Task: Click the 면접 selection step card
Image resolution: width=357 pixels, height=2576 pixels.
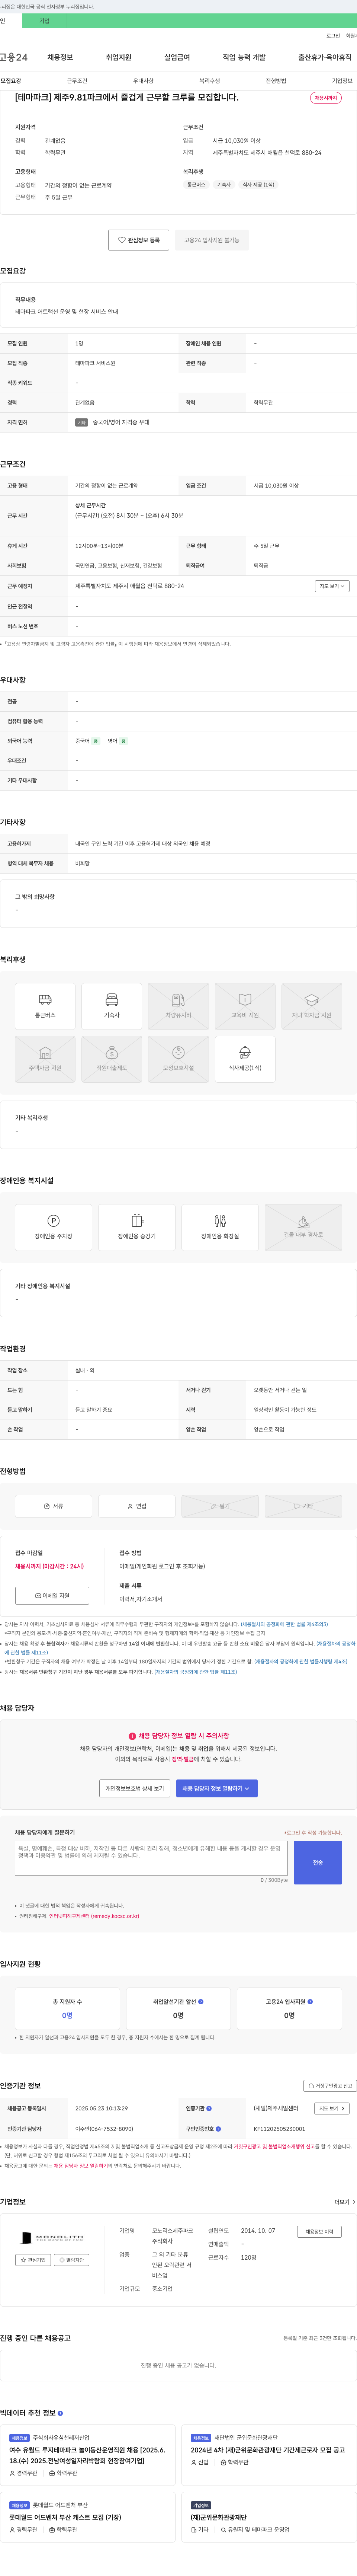Action: point(137,1506)
